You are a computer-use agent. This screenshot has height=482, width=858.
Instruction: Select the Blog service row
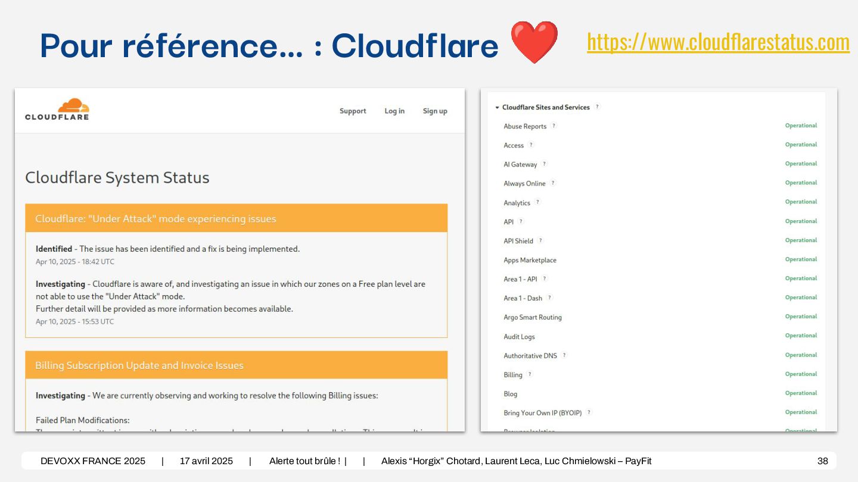pos(660,393)
